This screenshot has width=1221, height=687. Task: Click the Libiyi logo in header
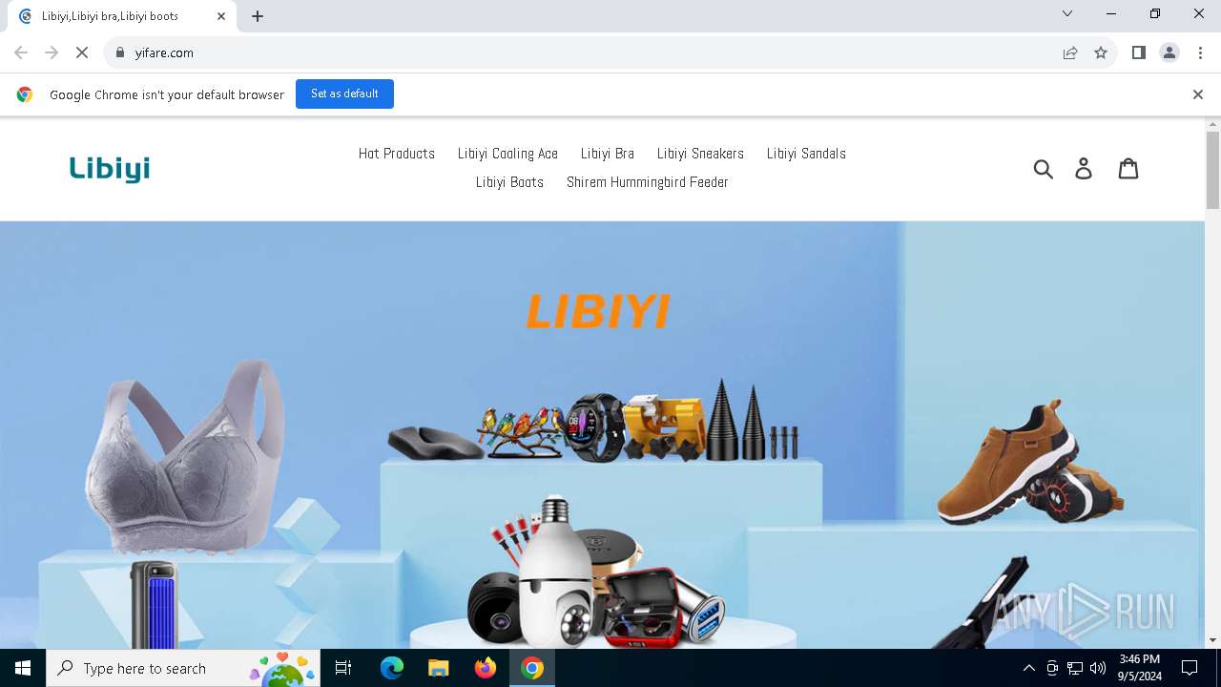tap(110, 169)
